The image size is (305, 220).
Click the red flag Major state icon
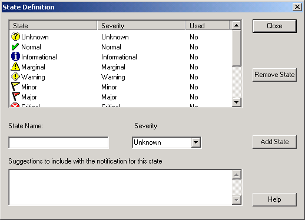click(x=16, y=96)
